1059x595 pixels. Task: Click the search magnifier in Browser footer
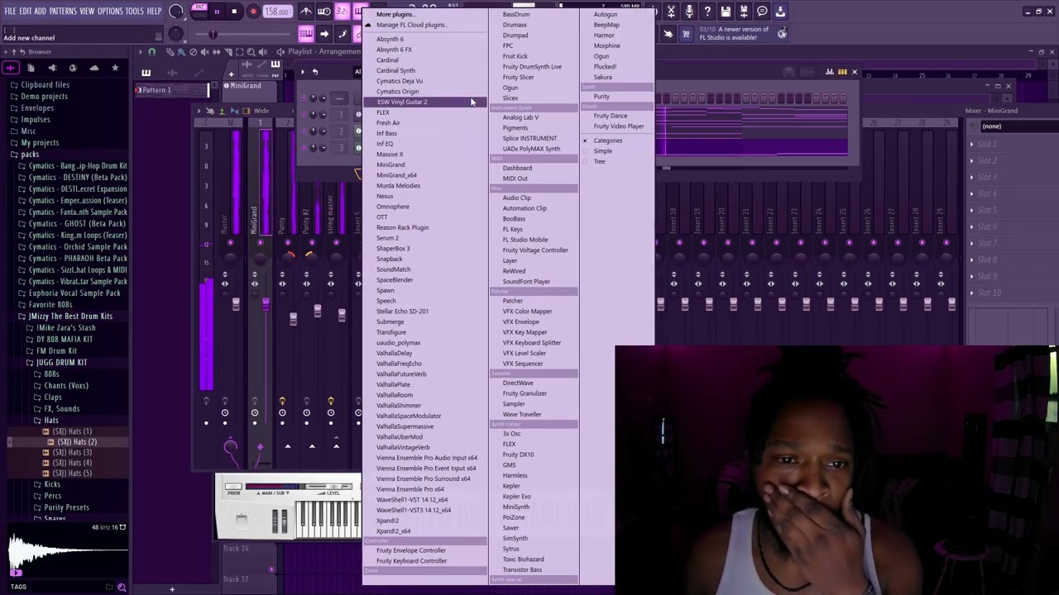tap(122, 588)
